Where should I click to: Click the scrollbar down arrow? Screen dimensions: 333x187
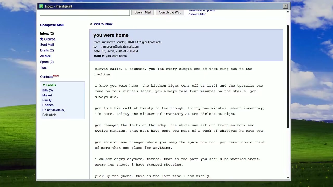point(288,178)
